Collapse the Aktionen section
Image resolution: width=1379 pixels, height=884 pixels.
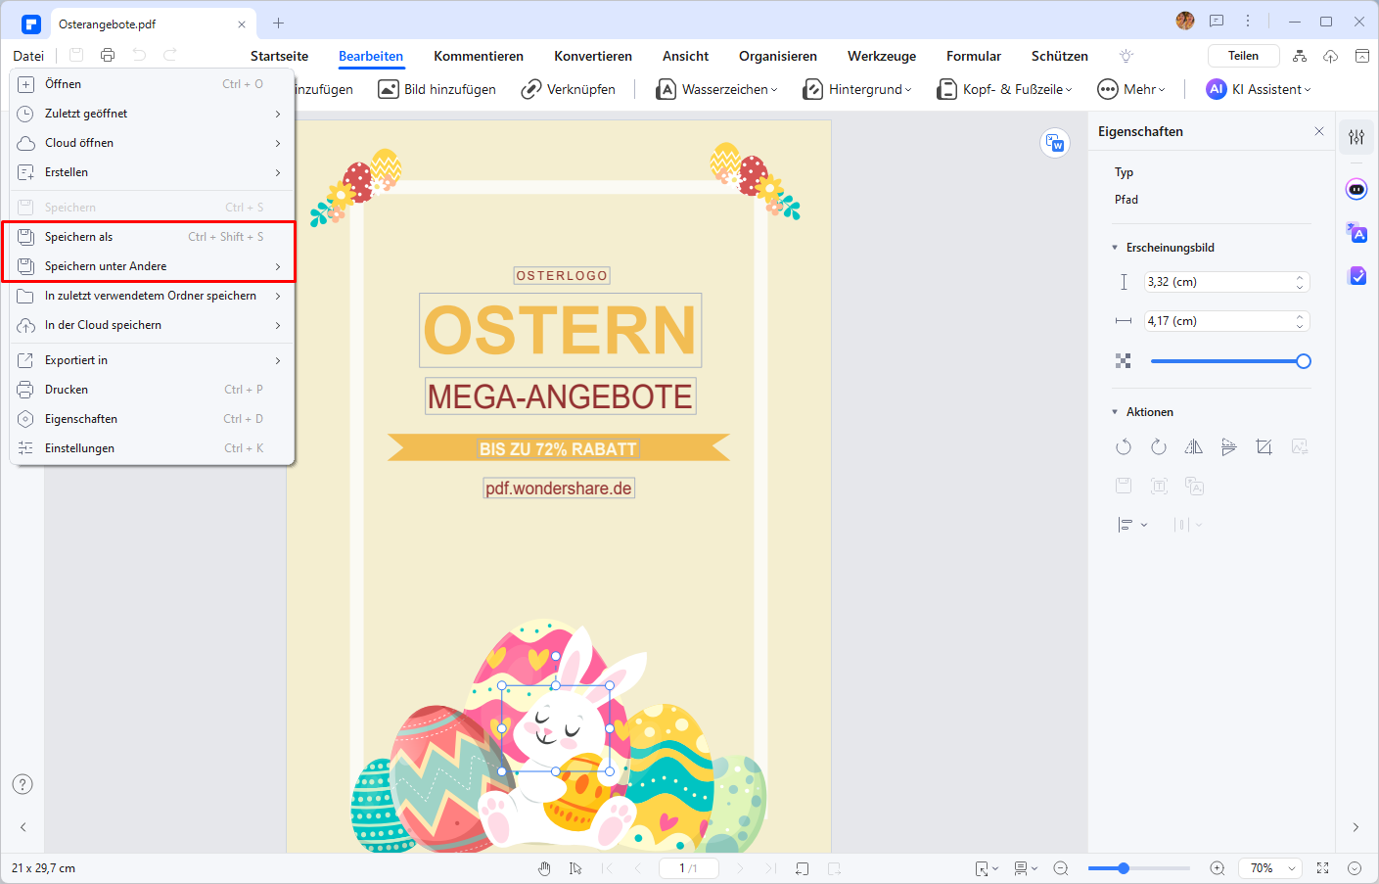1115,412
